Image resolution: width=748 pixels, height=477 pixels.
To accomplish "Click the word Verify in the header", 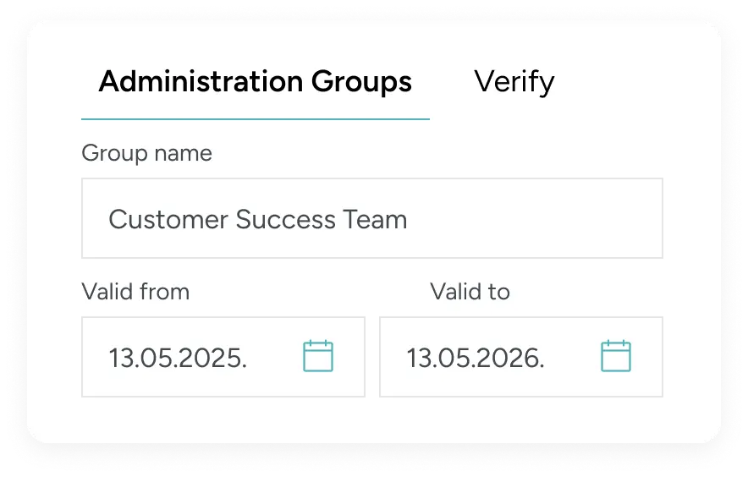I will click(x=514, y=82).
